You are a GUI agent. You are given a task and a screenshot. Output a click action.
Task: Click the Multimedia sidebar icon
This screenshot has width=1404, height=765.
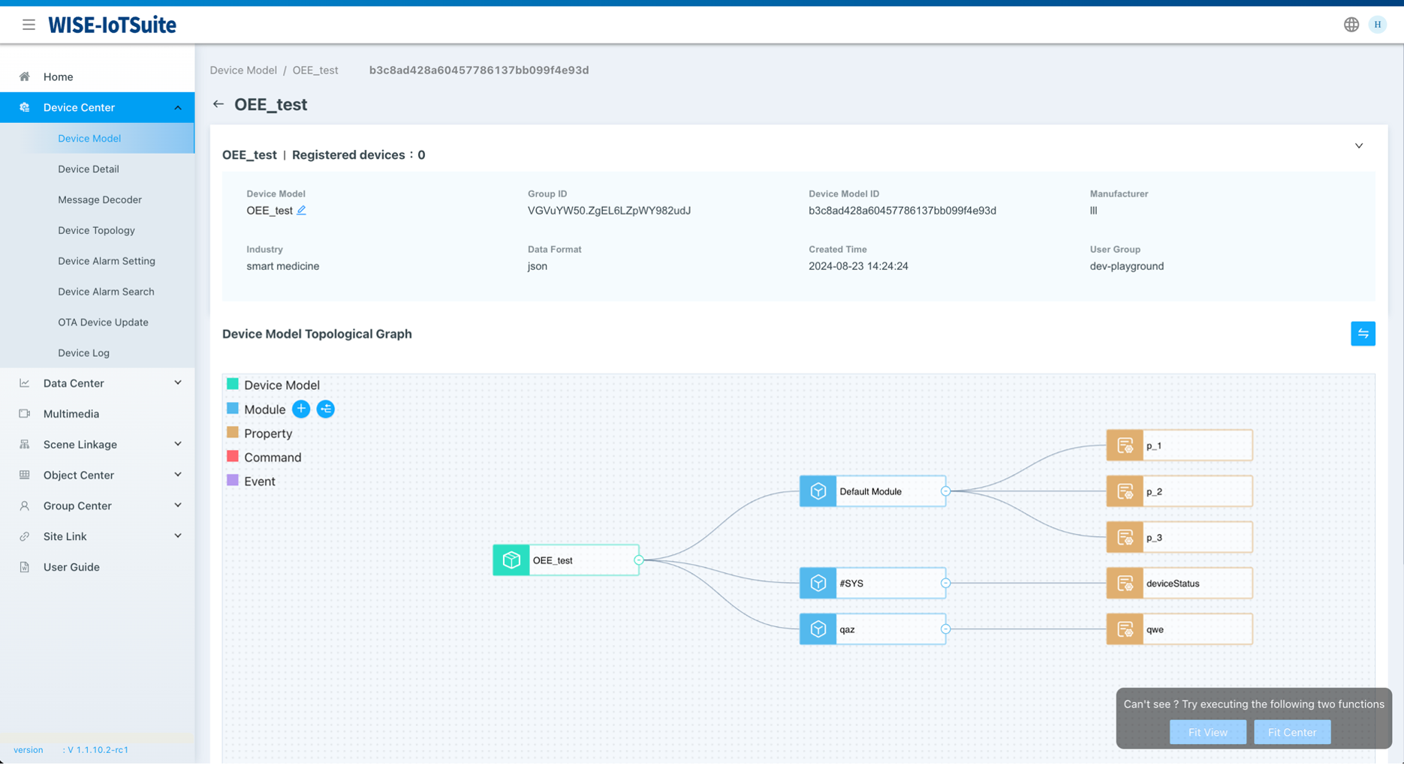coord(25,413)
